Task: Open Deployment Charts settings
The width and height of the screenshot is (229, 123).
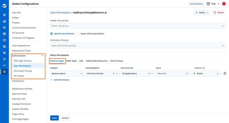Action: (x=21, y=51)
